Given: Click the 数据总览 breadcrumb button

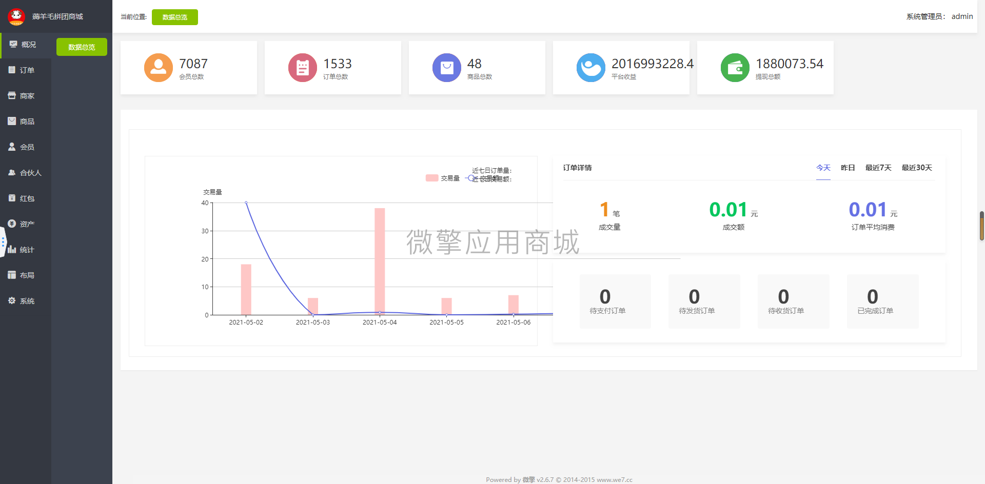Looking at the screenshot, I should tap(175, 17).
